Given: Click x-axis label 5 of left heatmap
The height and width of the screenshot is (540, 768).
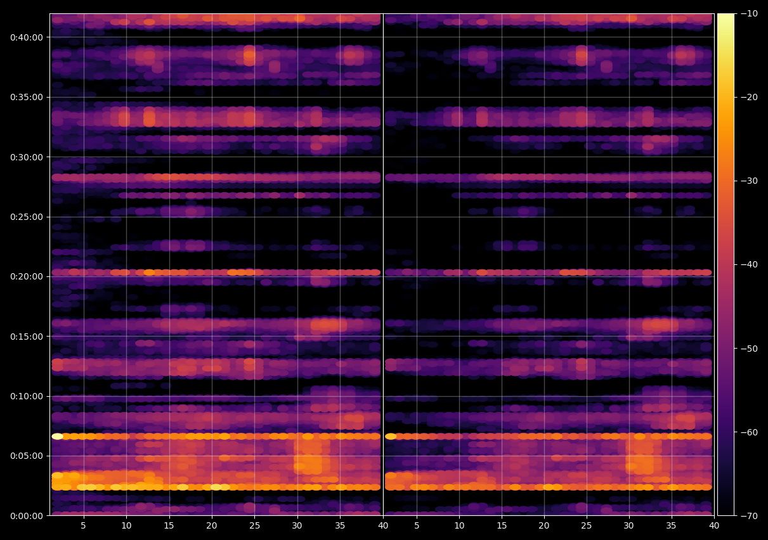Looking at the screenshot, I should 84,526.
